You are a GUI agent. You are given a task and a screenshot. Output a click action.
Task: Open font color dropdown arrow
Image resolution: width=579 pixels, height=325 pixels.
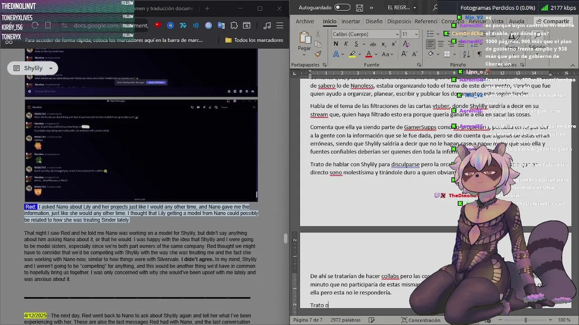pos(375,54)
